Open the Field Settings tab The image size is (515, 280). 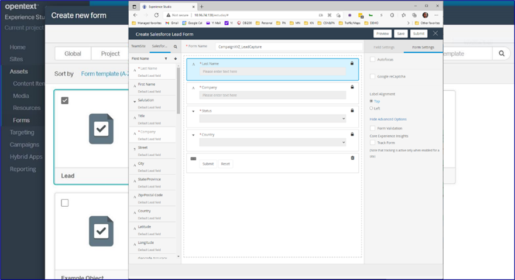coord(384,47)
